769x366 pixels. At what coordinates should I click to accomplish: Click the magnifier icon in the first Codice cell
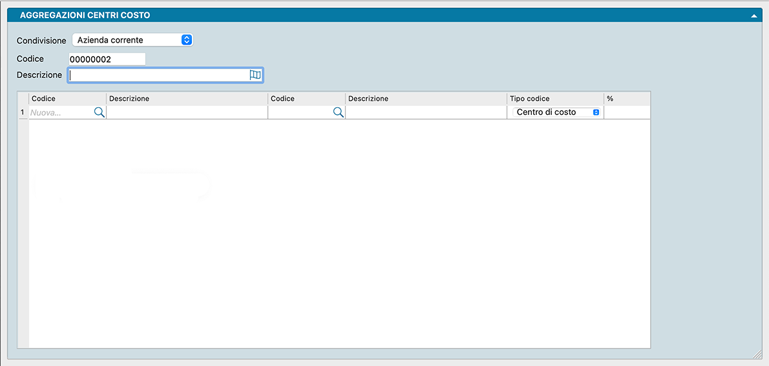coord(99,112)
